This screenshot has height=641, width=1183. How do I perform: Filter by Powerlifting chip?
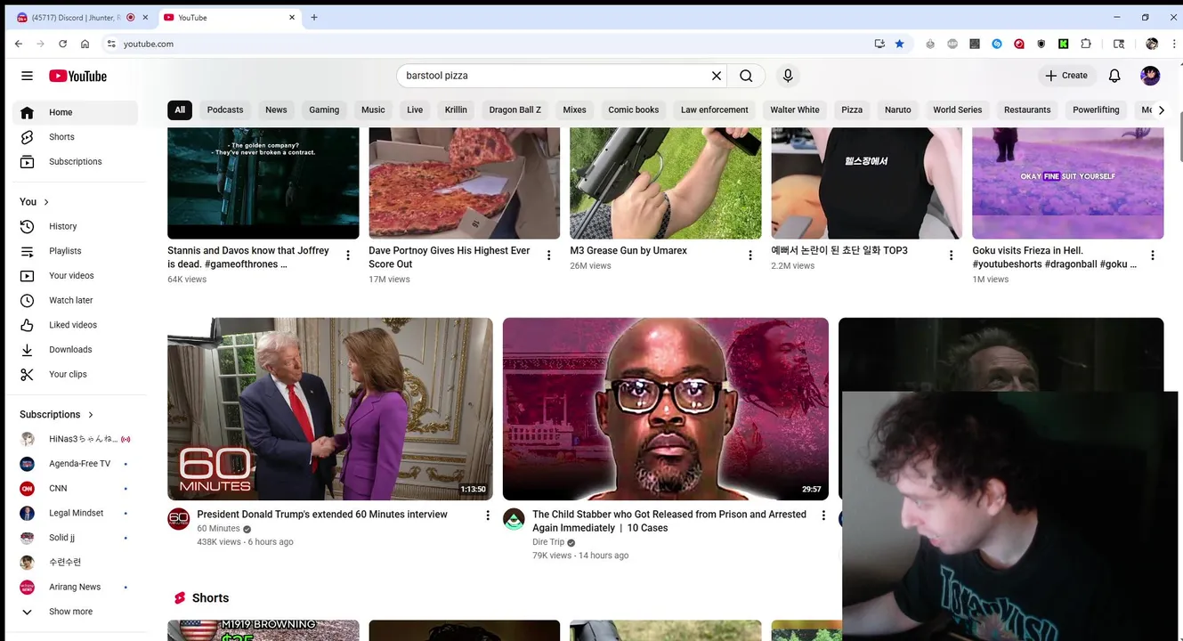1096,110
